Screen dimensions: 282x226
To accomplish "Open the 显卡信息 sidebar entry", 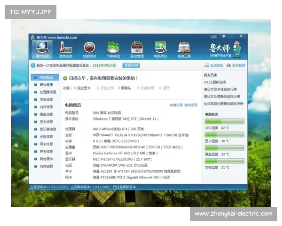I will tap(44, 122).
